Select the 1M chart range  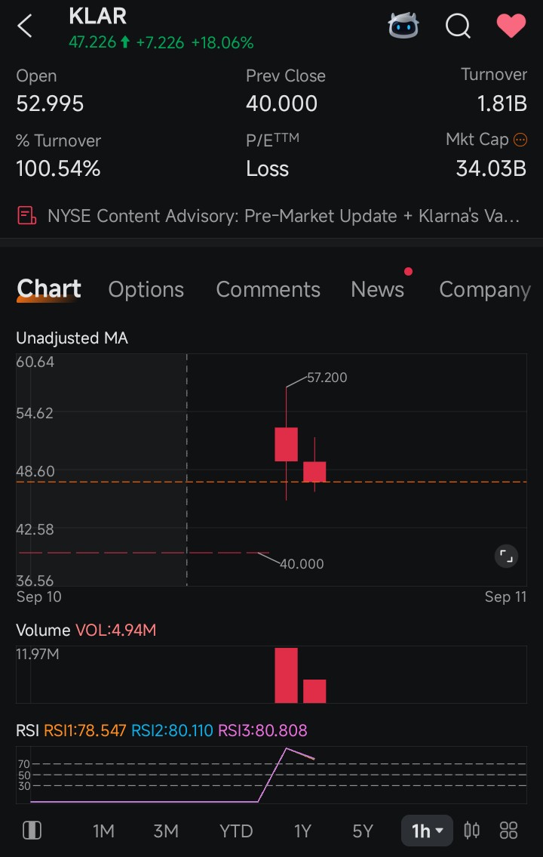pos(103,831)
